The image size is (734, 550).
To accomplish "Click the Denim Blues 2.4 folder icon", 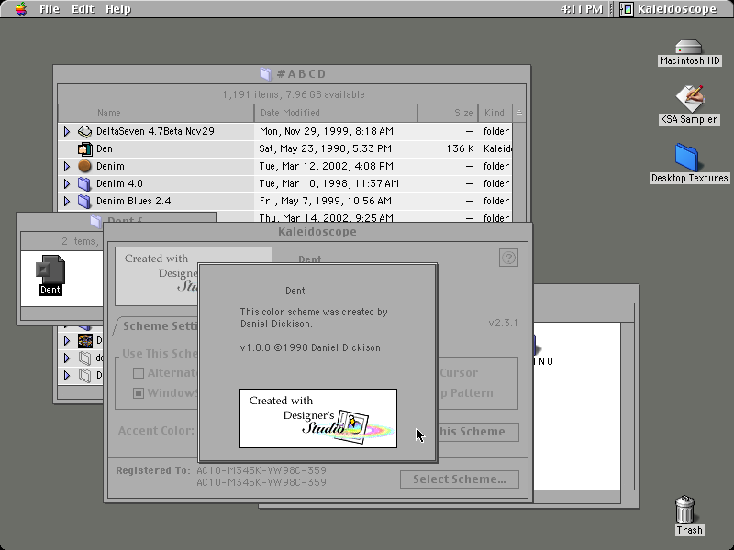I will tap(84, 201).
